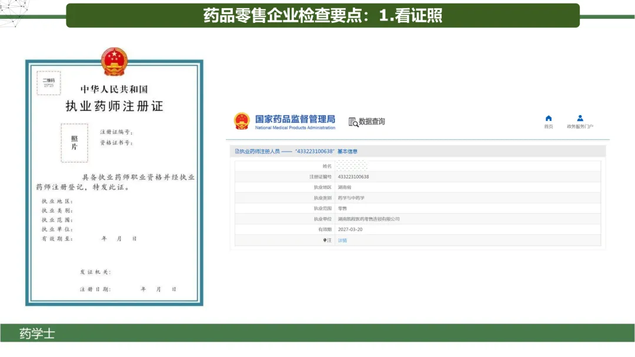This screenshot has height=357, width=635.
Task: Click the NMPA national emblem logo
Action: 242,122
